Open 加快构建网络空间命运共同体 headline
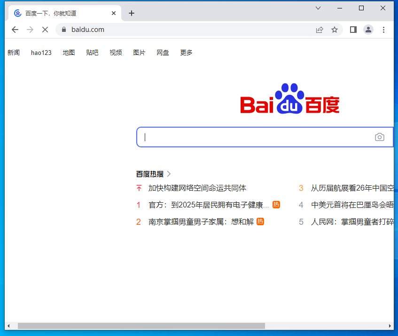This screenshot has width=398, height=336. point(197,188)
